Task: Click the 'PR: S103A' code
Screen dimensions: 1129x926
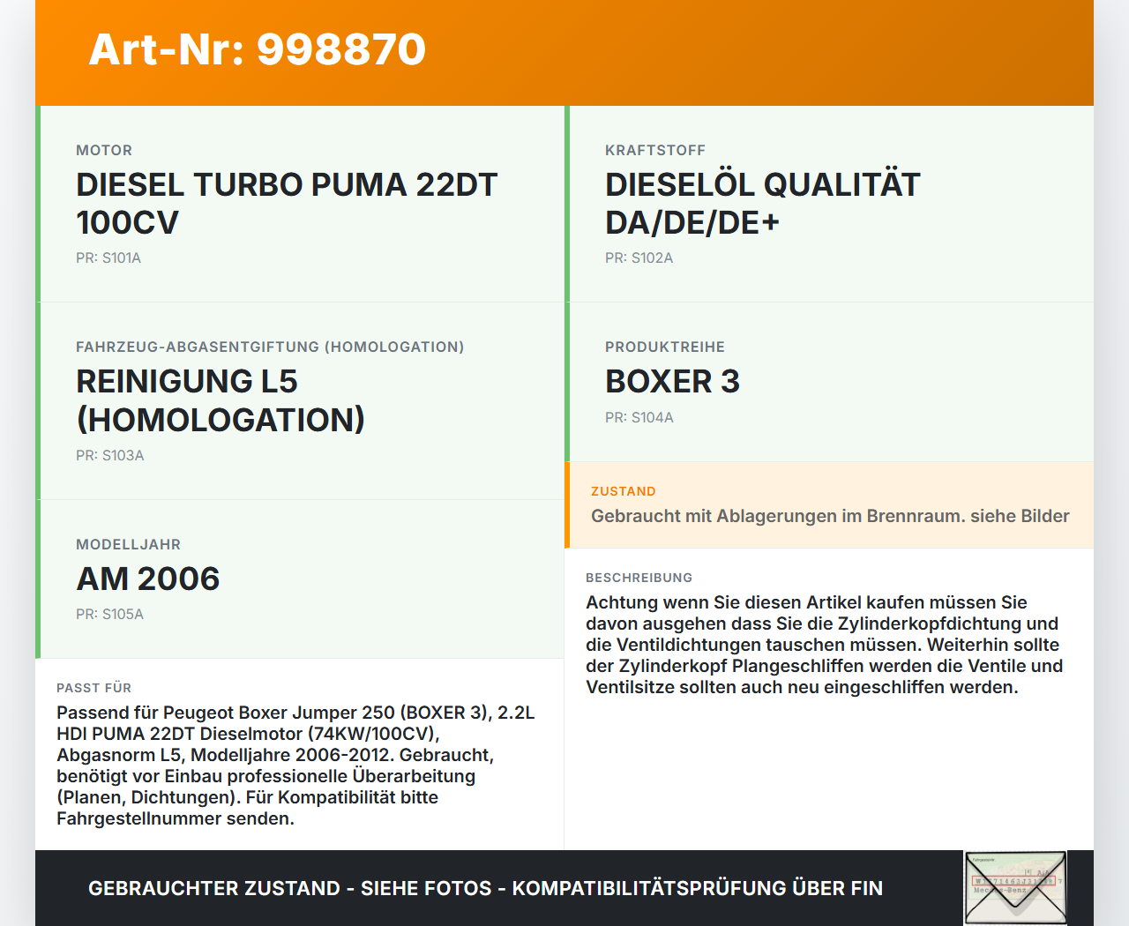Action: (110, 456)
